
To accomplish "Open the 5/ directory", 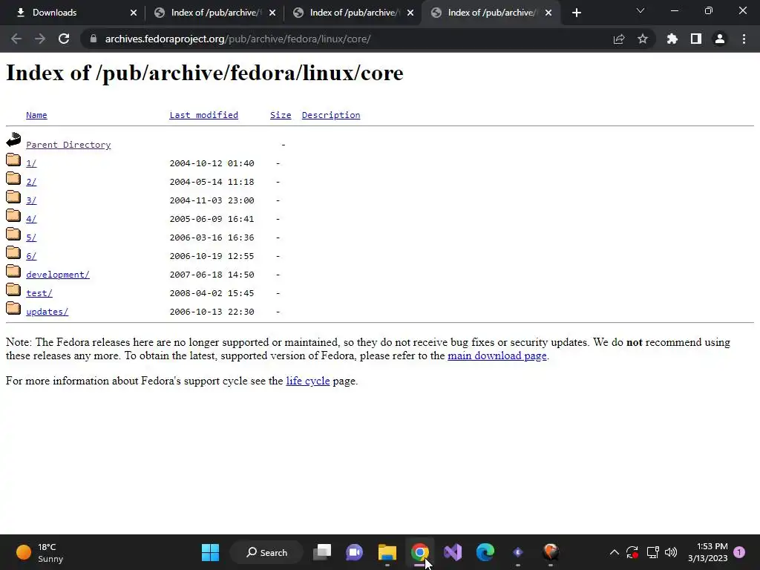I will (31, 237).
